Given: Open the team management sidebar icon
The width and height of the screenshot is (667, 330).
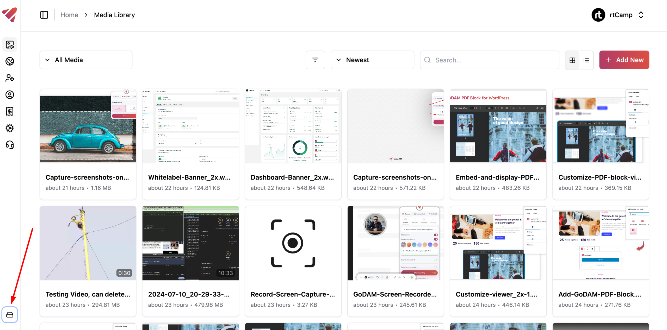Looking at the screenshot, I should [10, 78].
